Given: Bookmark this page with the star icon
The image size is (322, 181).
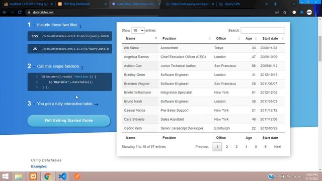Looking at the screenshot, I should point(285,12).
